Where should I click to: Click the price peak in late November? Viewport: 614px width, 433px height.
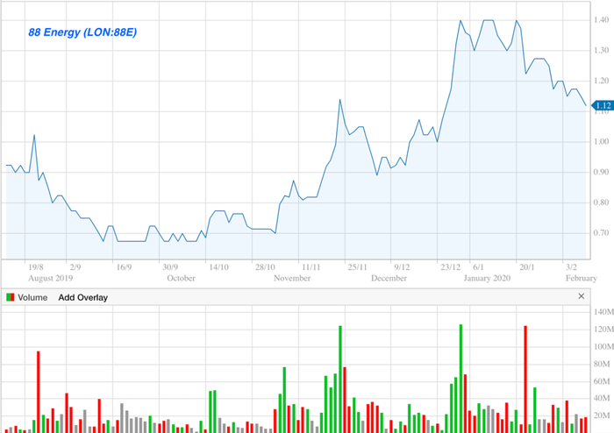point(340,100)
